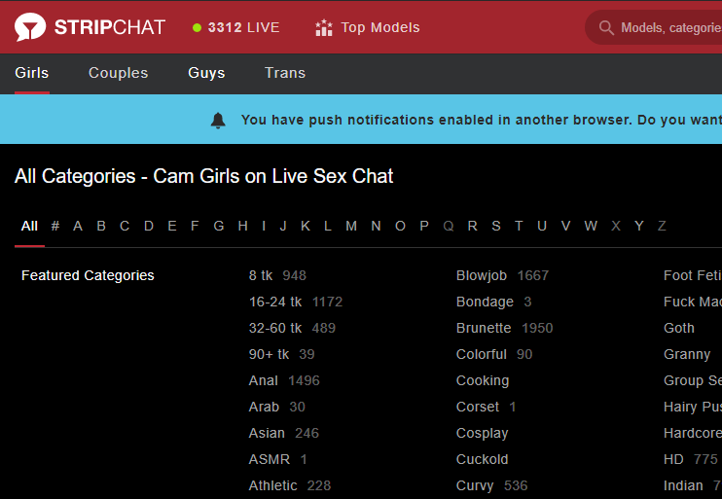Open the ASMR category link
Image resolution: width=722 pixels, height=499 pixels.
[270, 459]
